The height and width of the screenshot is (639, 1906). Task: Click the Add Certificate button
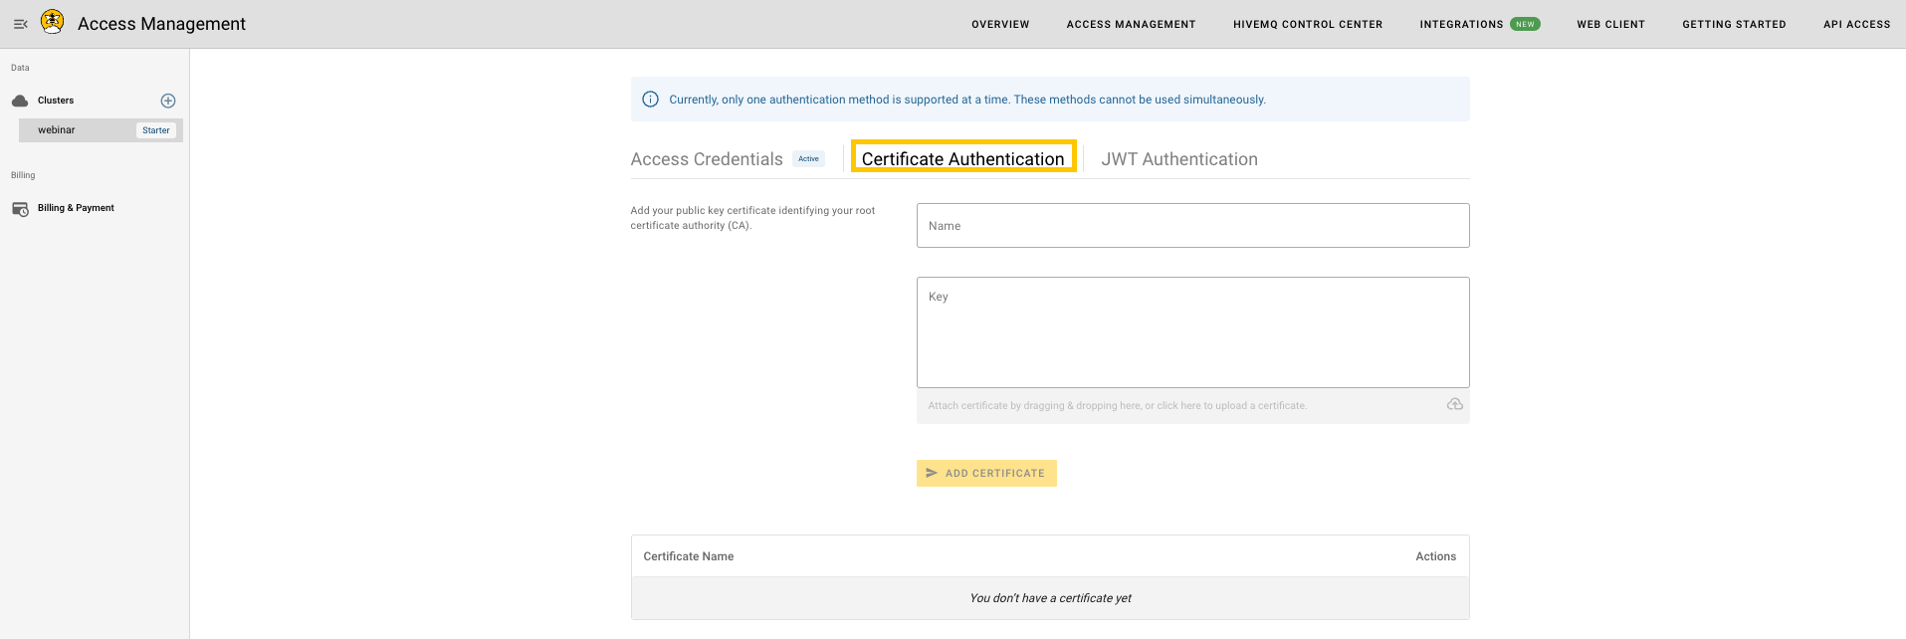click(986, 473)
